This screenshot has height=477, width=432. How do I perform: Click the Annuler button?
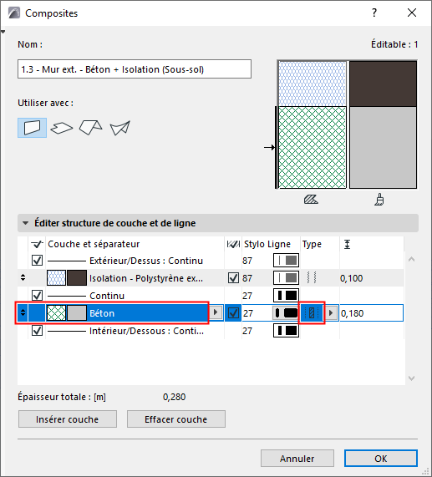(x=297, y=458)
